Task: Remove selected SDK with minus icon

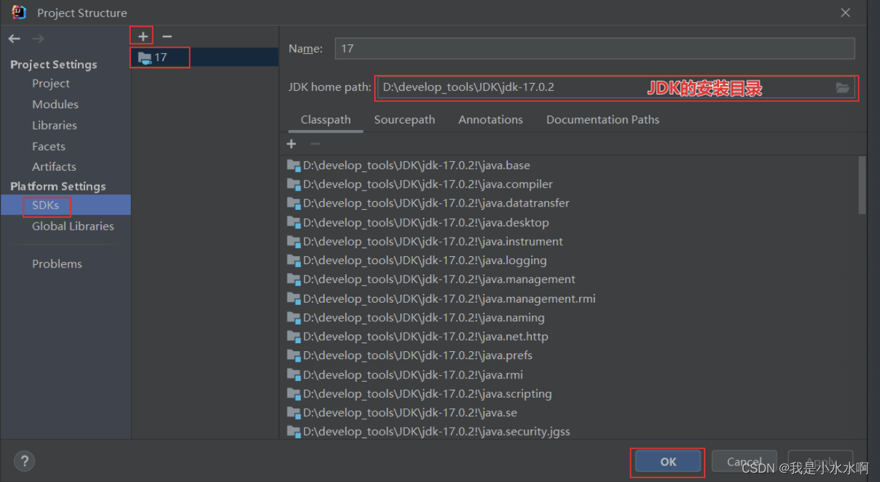Action: (x=167, y=37)
